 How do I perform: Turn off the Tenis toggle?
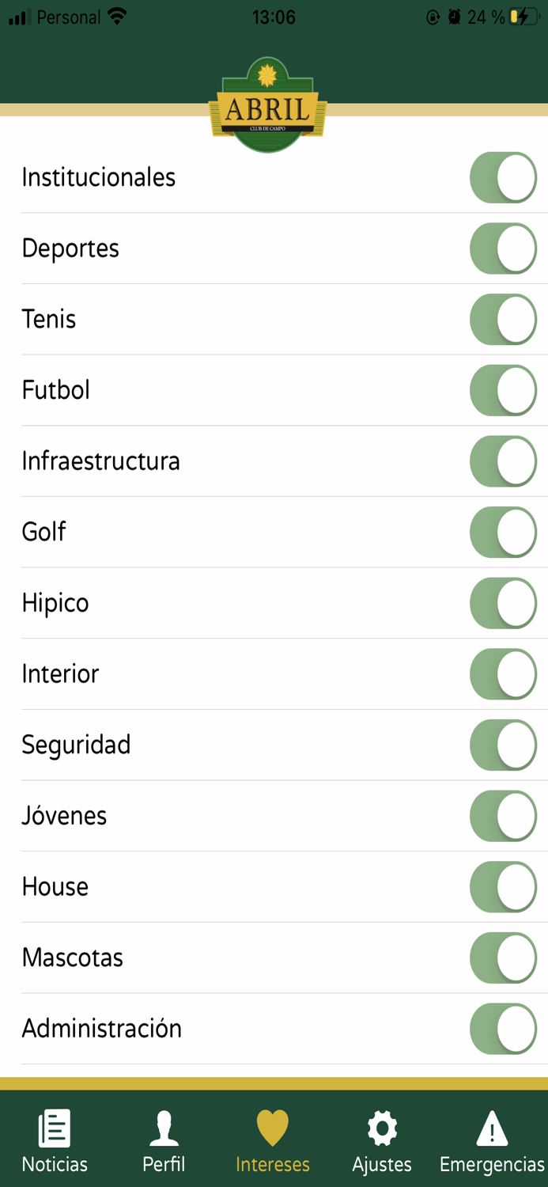coord(503,319)
